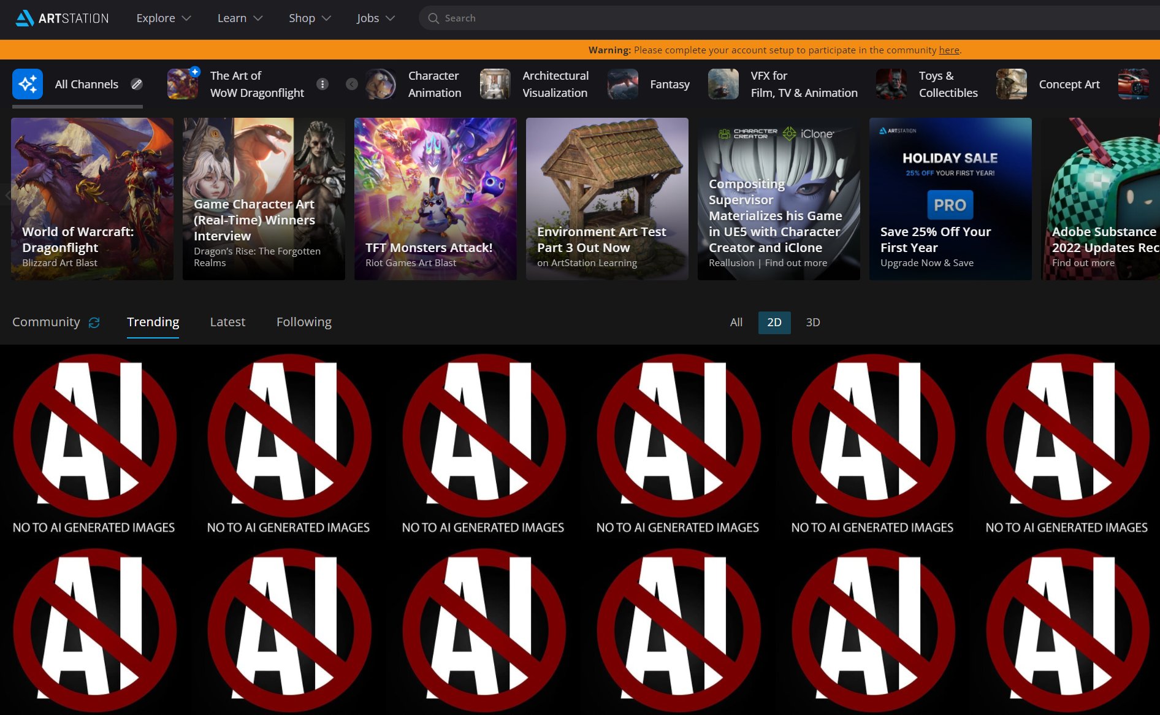This screenshot has width=1160, height=715.
Task: Open the Holiday Sale PRO banner
Action: coord(950,199)
